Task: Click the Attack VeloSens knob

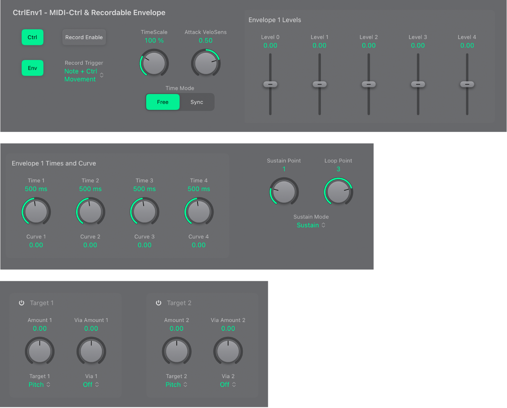Action: click(x=205, y=63)
